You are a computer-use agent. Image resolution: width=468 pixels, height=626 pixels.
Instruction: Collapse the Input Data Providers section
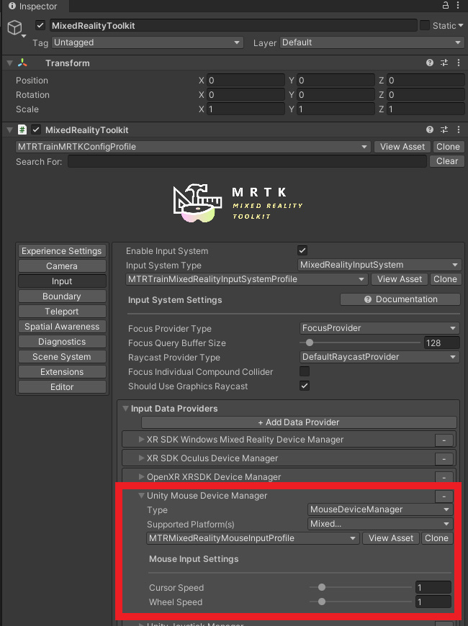click(x=125, y=409)
